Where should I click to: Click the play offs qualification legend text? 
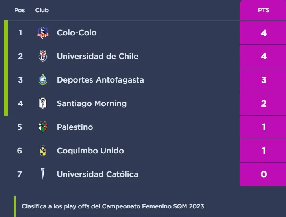click(x=113, y=206)
